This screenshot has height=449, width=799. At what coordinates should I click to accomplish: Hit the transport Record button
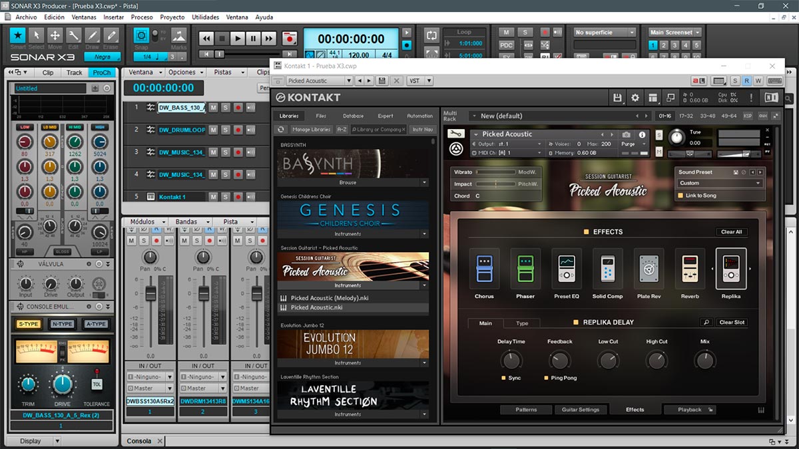point(289,39)
